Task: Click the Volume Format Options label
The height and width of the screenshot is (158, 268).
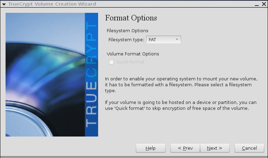Action: coord(133,54)
